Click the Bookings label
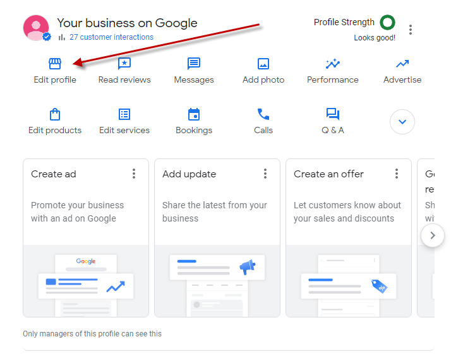The image size is (475, 361). click(x=194, y=131)
